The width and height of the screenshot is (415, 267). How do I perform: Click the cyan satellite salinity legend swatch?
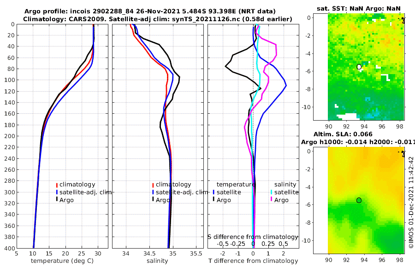[x=271, y=192]
